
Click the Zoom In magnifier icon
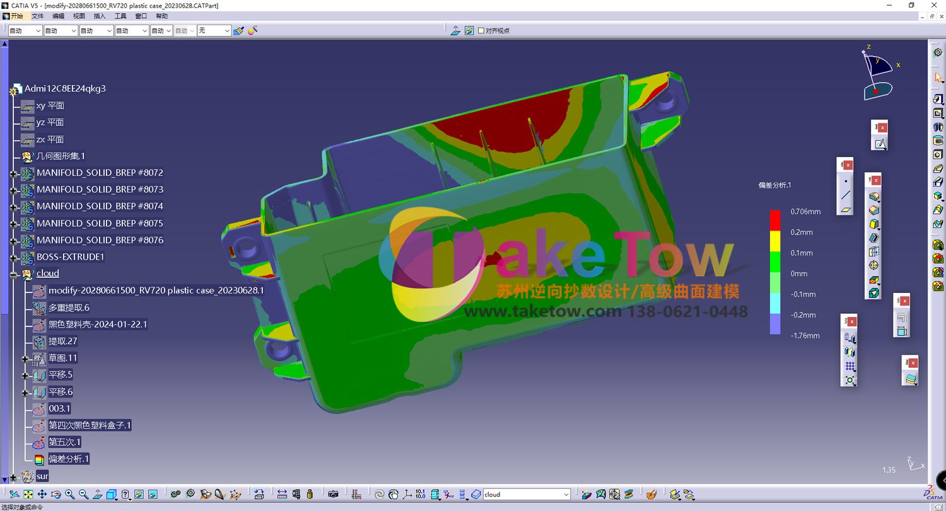pos(70,495)
